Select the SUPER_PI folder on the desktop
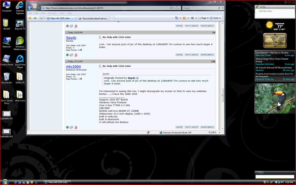 [20, 78]
